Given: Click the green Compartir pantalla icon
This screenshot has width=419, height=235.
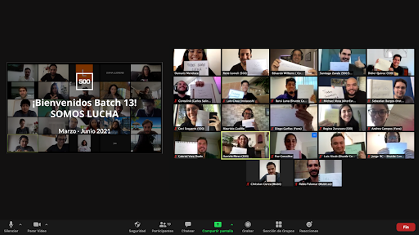Looking at the screenshot, I should pos(218,224).
